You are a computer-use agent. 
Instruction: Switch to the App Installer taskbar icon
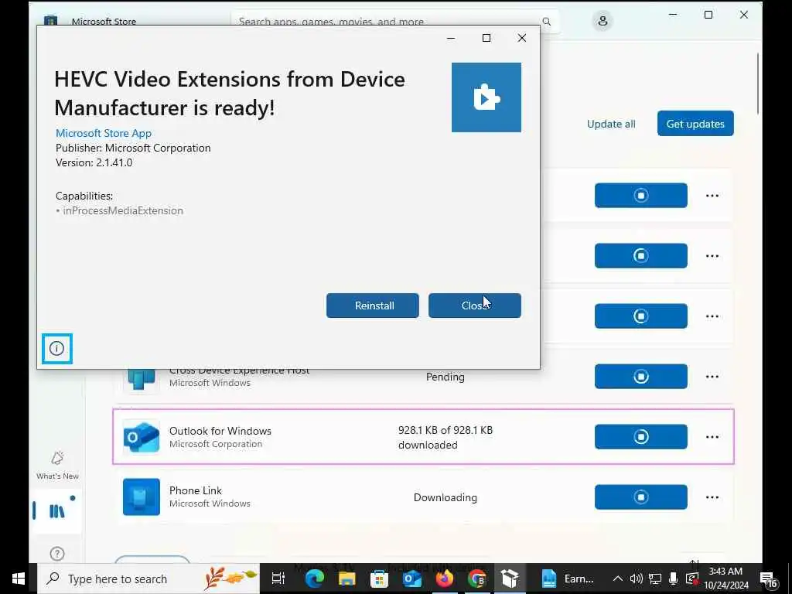(x=510, y=579)
